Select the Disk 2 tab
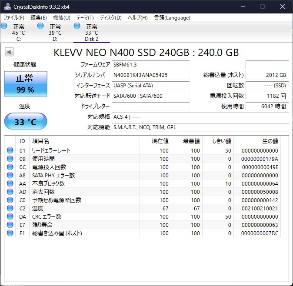 pos(92,33)
